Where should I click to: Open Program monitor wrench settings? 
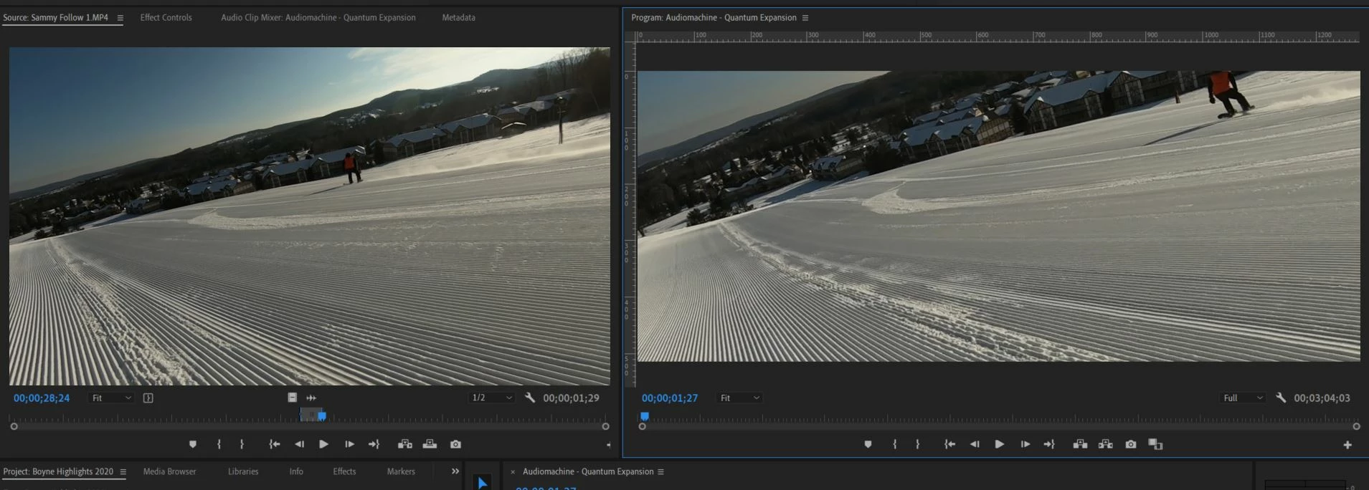1281,398
